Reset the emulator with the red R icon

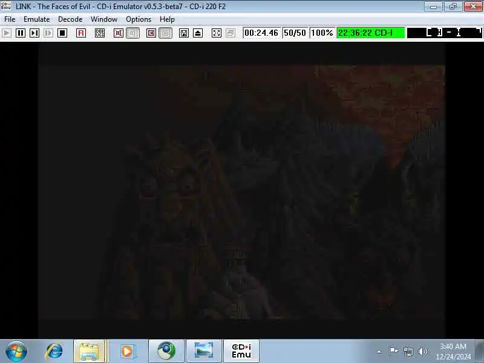tap(81, 33)
